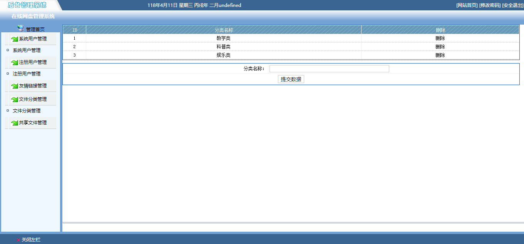Click green arrow icon beside 共享文件管理
524x244 pixels.
(15, 123)
